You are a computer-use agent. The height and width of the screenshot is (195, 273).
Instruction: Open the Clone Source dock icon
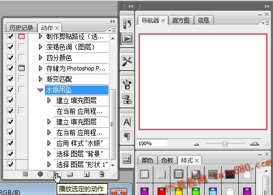127,99
